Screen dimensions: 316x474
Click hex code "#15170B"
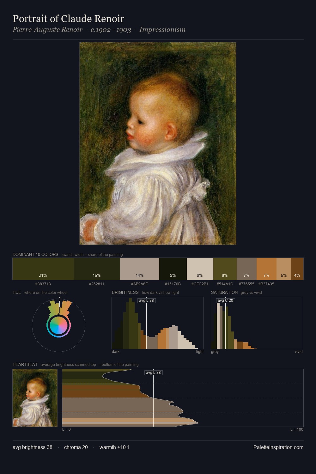click(x=173, y=284)
